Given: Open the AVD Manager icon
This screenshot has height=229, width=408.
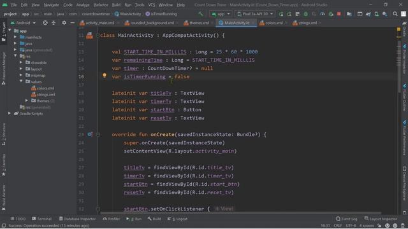Looking at the screenshot, I should [376, 14].
